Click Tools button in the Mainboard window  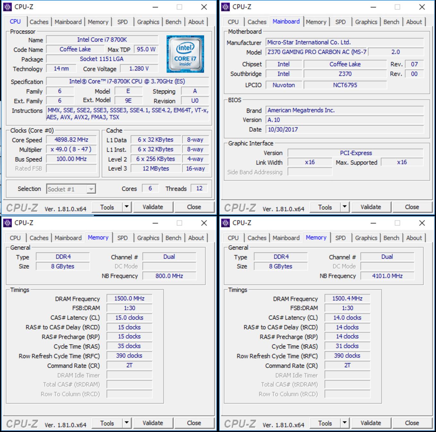click(325, 207)
